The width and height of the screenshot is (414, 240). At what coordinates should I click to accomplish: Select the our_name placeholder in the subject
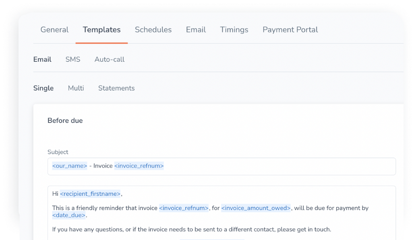coord(69,165)
